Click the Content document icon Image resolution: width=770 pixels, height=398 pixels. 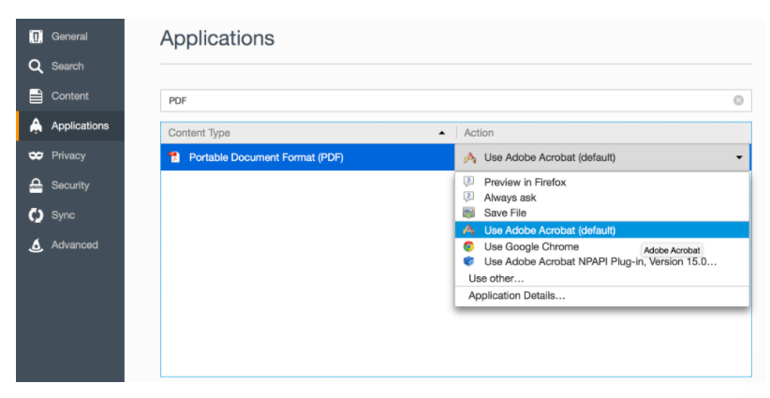click(36, 96)
